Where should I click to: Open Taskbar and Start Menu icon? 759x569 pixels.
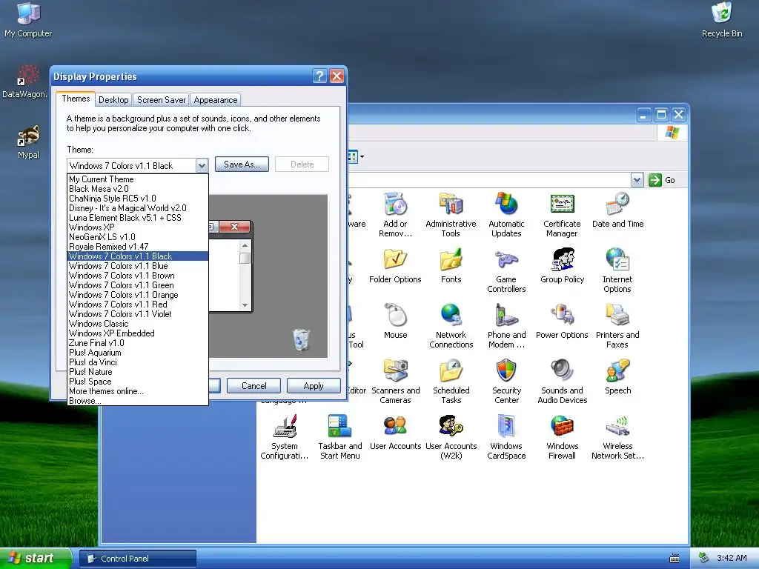tap(339, 426)
